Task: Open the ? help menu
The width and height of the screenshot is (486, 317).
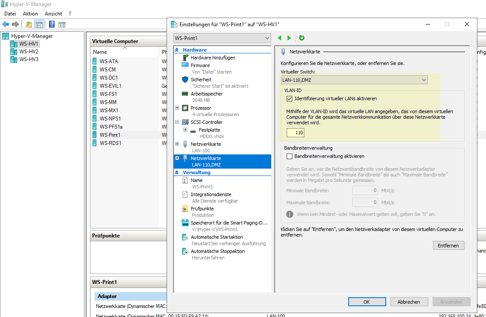Action: [70, 14]
